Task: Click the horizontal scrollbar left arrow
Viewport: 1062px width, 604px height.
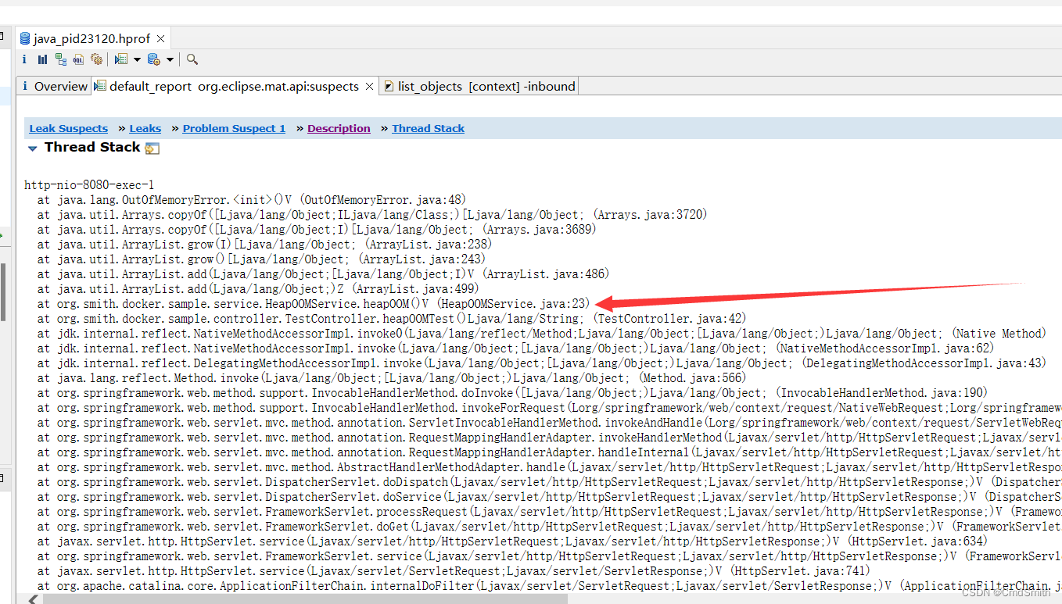Action: (x=33, y=599)
